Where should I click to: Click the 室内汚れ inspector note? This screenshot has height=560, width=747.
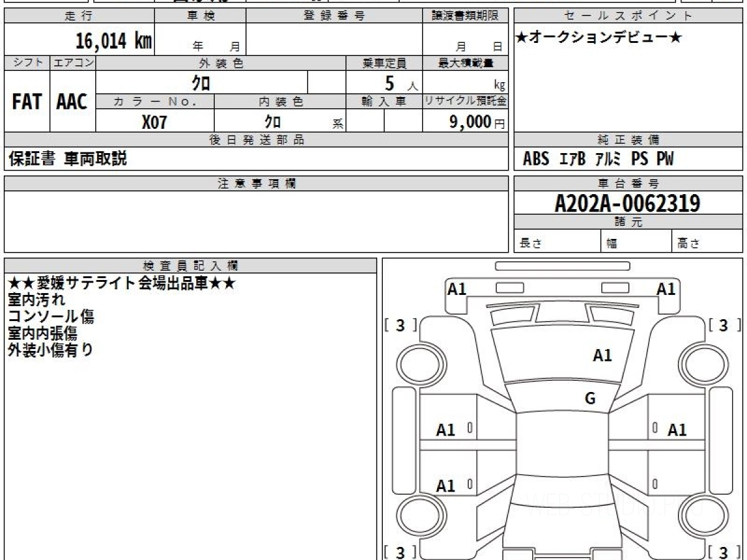point(36,301)
